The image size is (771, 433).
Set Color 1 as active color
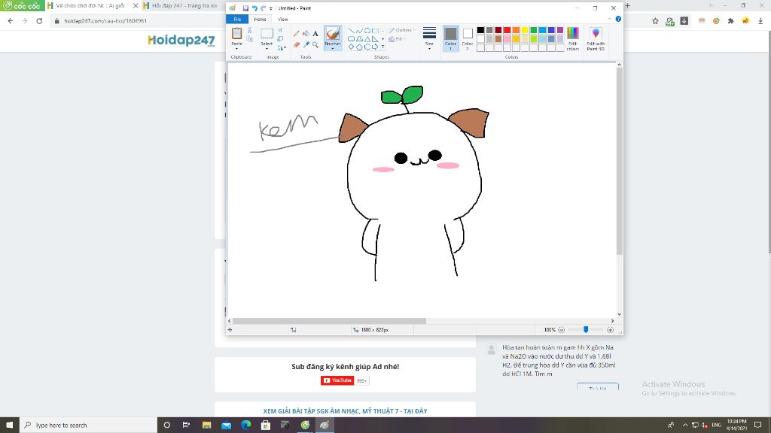coord(450,39)
